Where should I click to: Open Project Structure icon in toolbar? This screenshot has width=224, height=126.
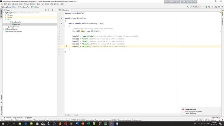pyautogui.click(x=216, y=7)
